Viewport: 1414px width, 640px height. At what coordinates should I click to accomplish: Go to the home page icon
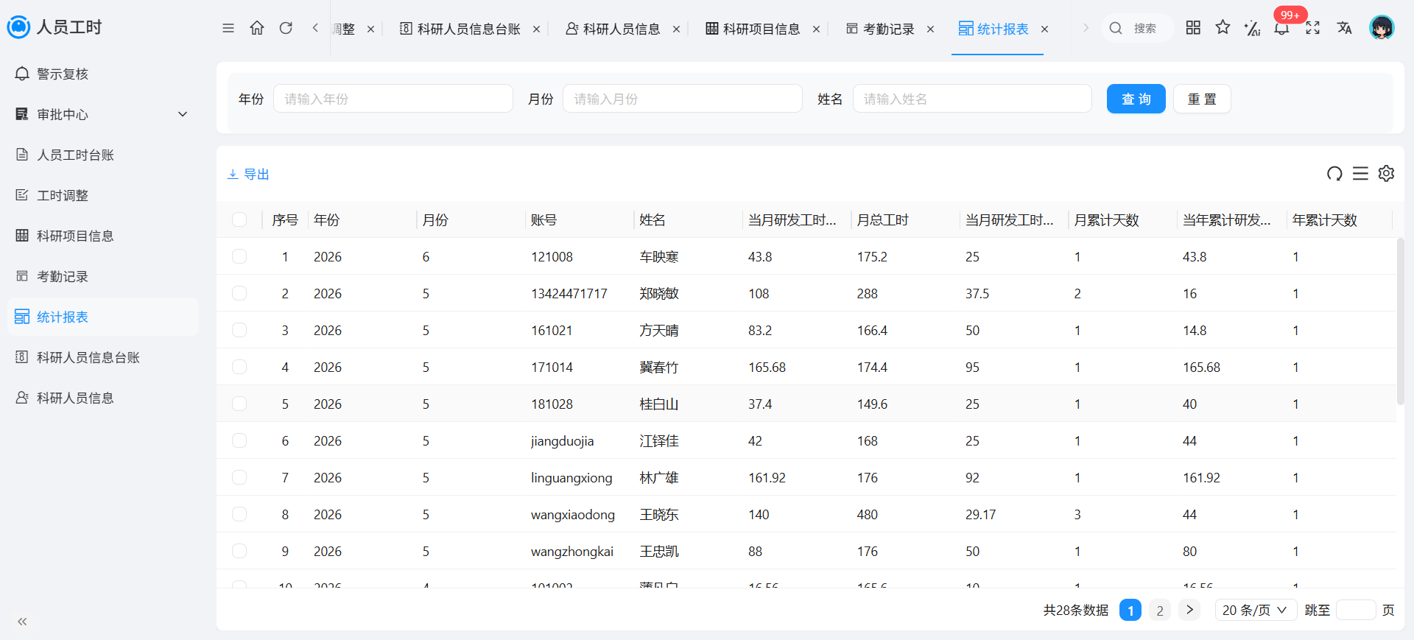257,28
